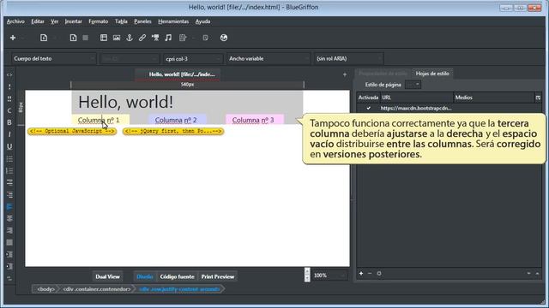Open the Archivo menu

[15, 21]
